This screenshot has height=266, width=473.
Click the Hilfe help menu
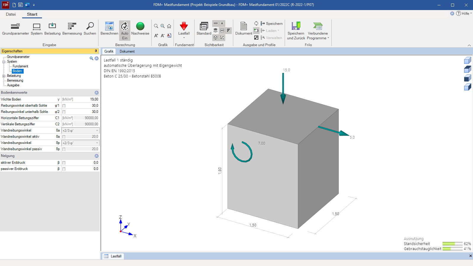464,13
